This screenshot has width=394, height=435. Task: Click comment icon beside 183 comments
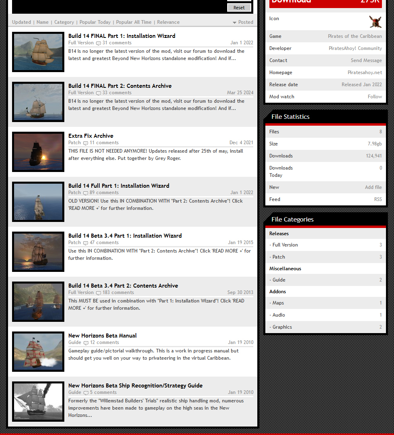[98, 293]
